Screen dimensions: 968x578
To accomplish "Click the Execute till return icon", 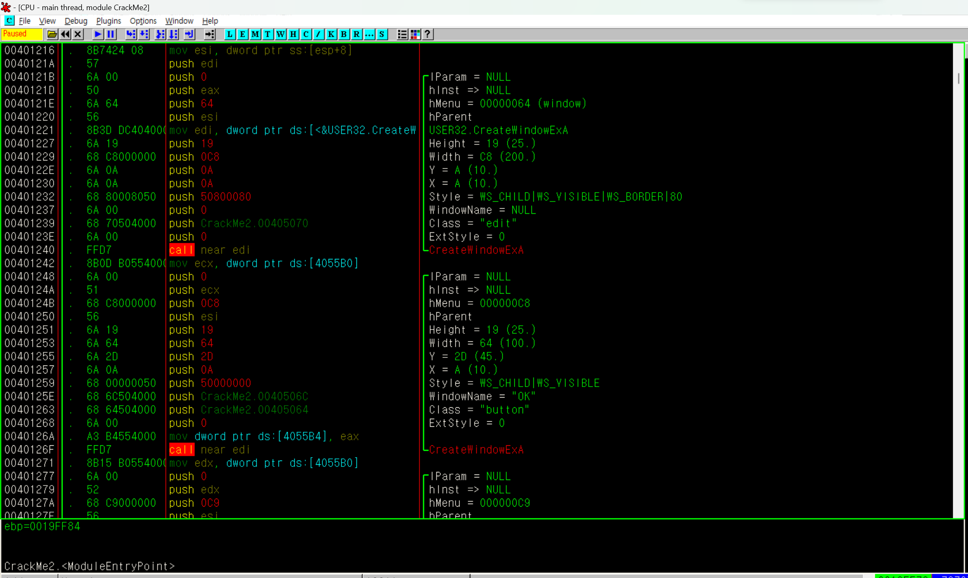I will point(189,34).
